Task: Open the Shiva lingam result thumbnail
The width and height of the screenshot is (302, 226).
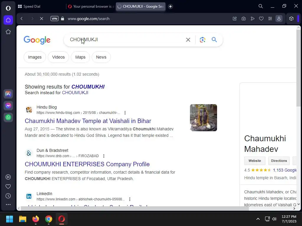Action: [x=203, y=118]
